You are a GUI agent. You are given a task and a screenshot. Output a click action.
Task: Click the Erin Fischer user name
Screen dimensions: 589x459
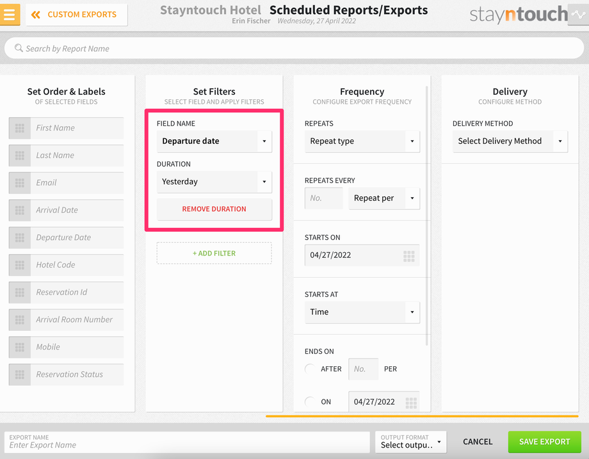coord(251,21)
